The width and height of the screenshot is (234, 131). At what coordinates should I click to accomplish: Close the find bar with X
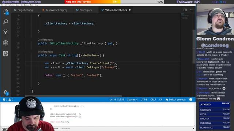coord(193,128)
